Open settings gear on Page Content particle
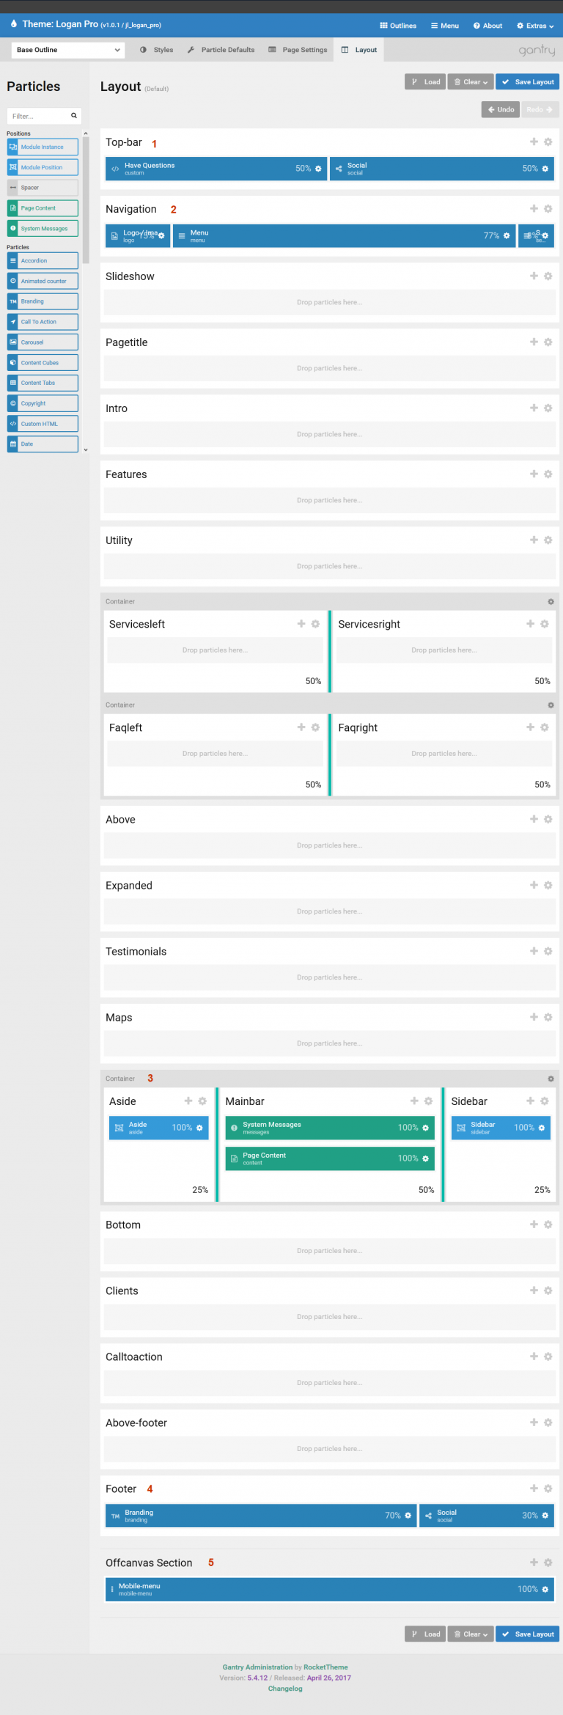Image resolution: width=563 pixels, height=1715 pixels. pyautogui.click(x=425, y=1158)
